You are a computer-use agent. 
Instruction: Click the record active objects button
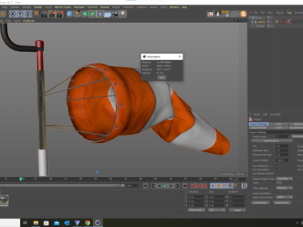[193, 186]
